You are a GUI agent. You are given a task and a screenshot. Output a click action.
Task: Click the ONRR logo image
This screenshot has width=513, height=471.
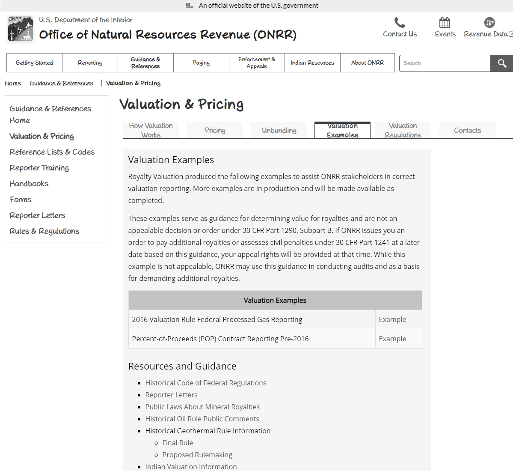(21, 29)
